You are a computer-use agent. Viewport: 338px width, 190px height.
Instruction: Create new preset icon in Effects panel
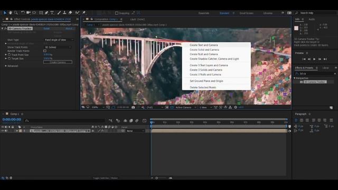331,108
